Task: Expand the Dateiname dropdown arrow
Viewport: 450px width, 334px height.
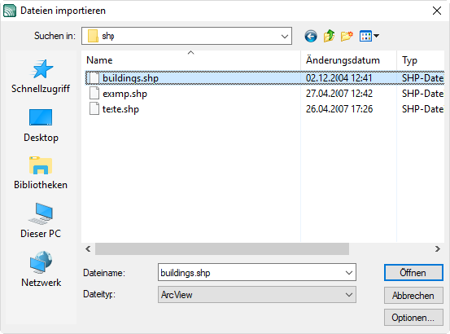Action: pyautogui.click(x=349, y=273)
